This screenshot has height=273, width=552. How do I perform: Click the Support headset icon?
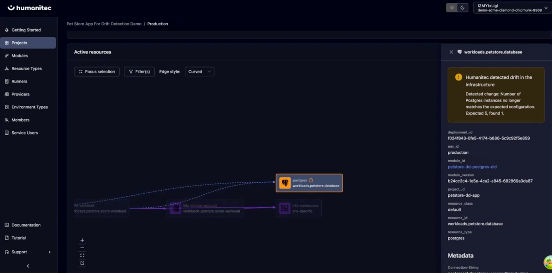click(x=7, y=252)
